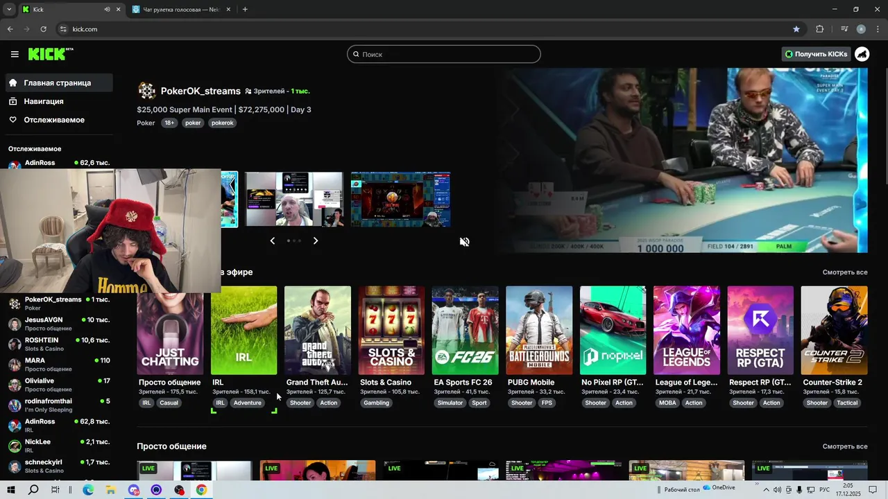Click Смотреть все for live categories
Screen dimensions: 888x499
coord(845,272)
